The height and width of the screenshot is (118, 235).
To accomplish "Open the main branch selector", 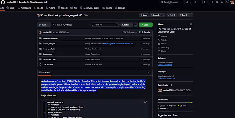I will [44, 25].
